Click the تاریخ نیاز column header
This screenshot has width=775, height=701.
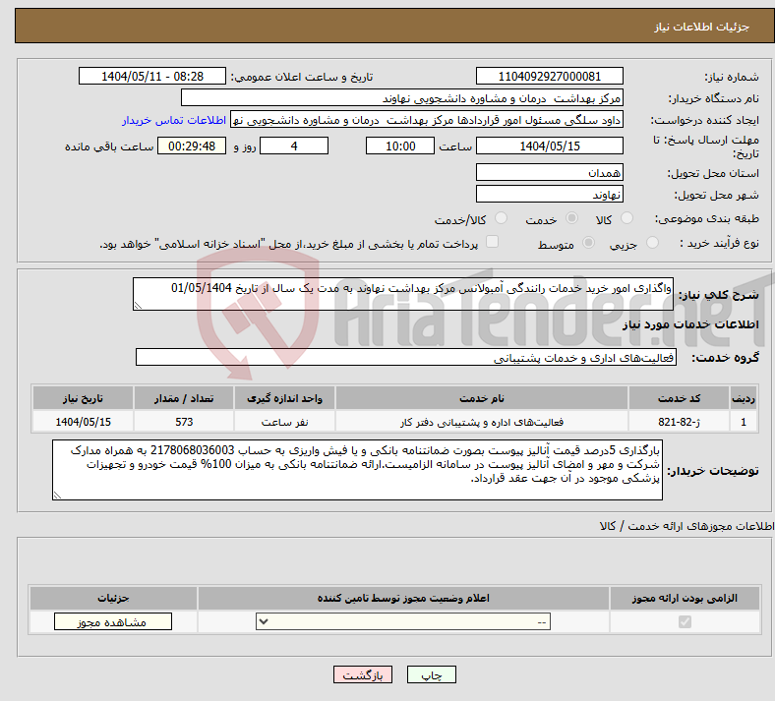pos(83,398)
